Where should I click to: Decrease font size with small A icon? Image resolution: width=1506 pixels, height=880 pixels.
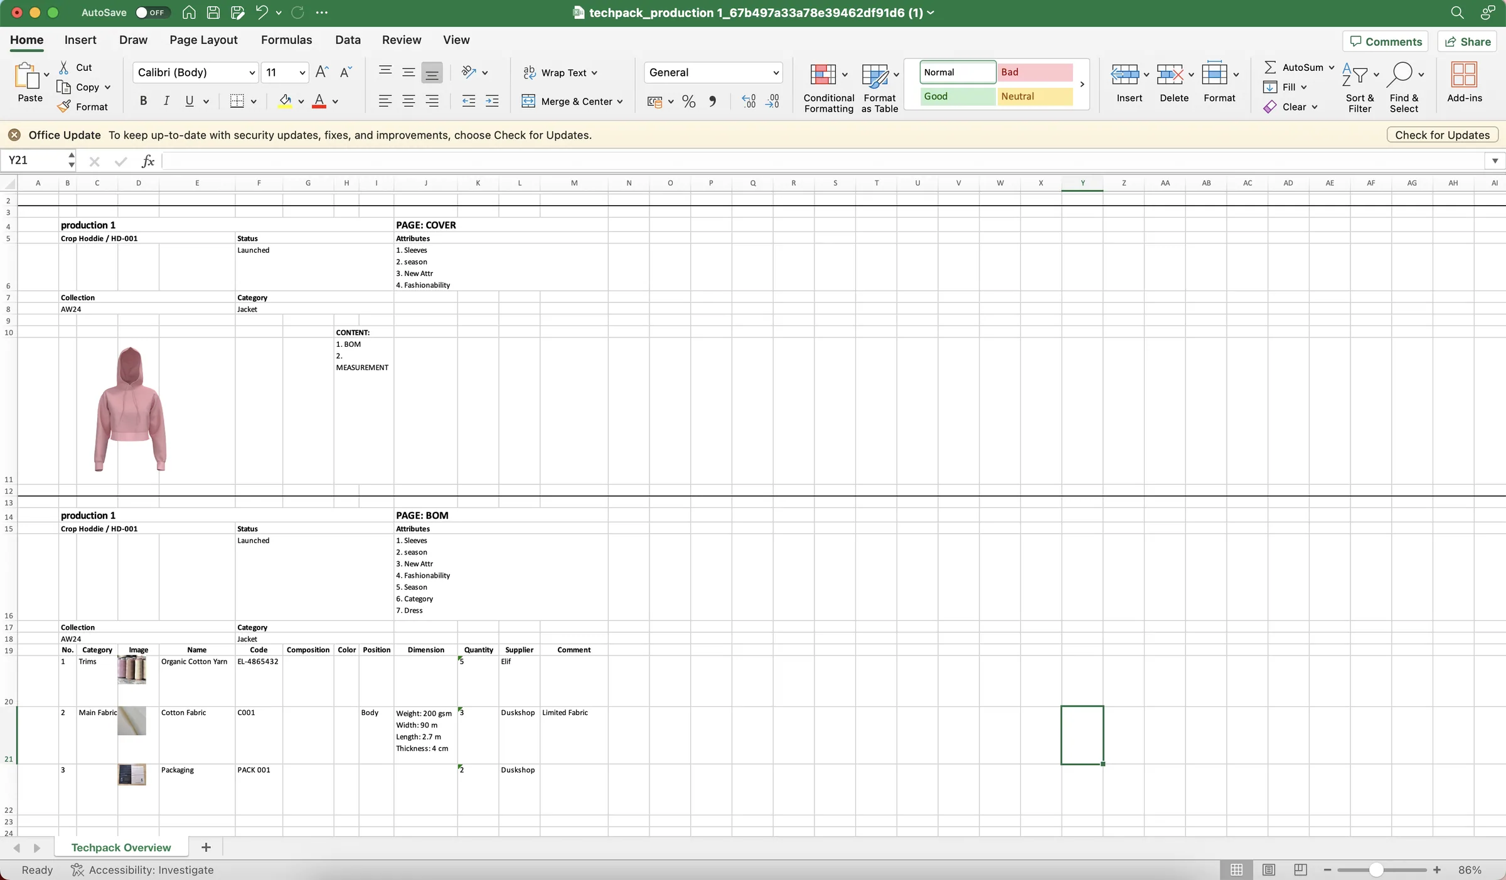(x=346, y=72)
